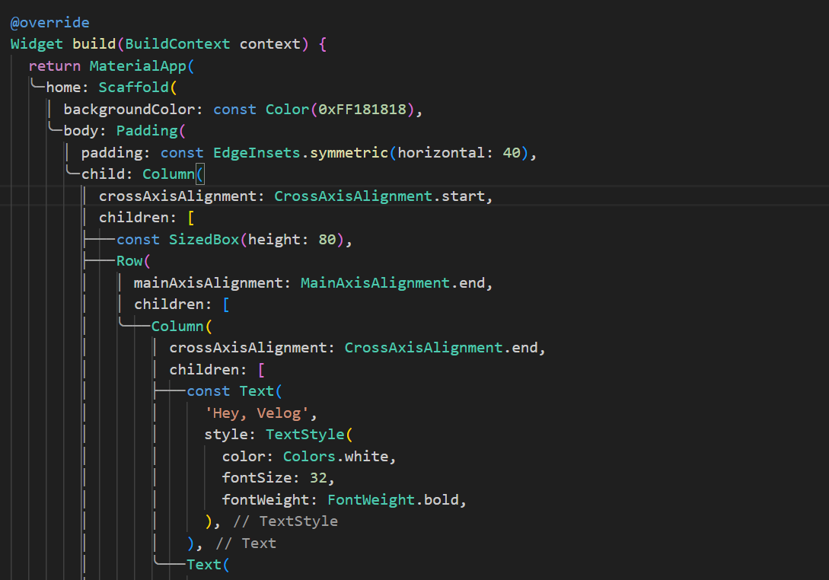This screenshot has width=829, height=580.
Task: Click the // TextStyle comment
Action: tap(285, 521)
